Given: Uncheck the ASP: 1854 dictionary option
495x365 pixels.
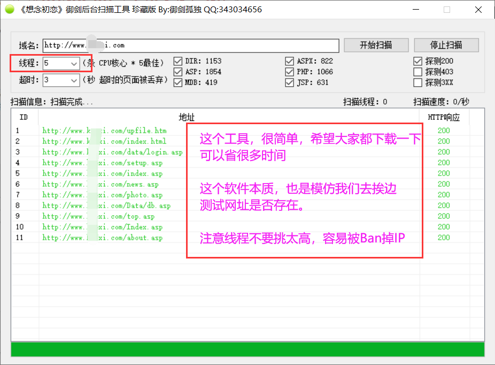Looking at the screenshot, I should (178, 72).
